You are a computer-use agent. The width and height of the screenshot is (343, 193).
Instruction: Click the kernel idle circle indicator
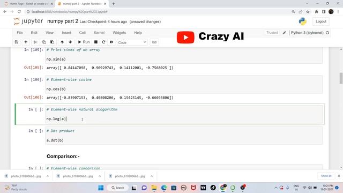(327, 33)
